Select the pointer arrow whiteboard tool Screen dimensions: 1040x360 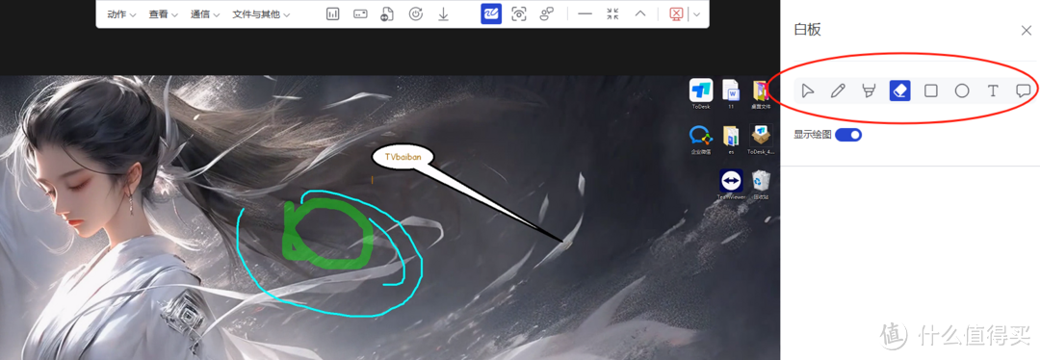point(807,90)
